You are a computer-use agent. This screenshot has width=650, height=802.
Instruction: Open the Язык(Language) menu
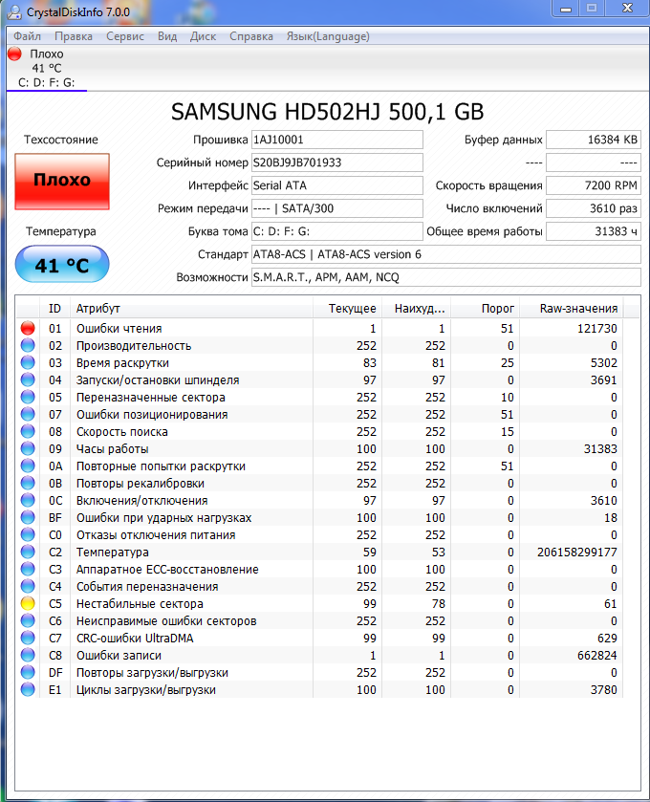click(328, 36)
